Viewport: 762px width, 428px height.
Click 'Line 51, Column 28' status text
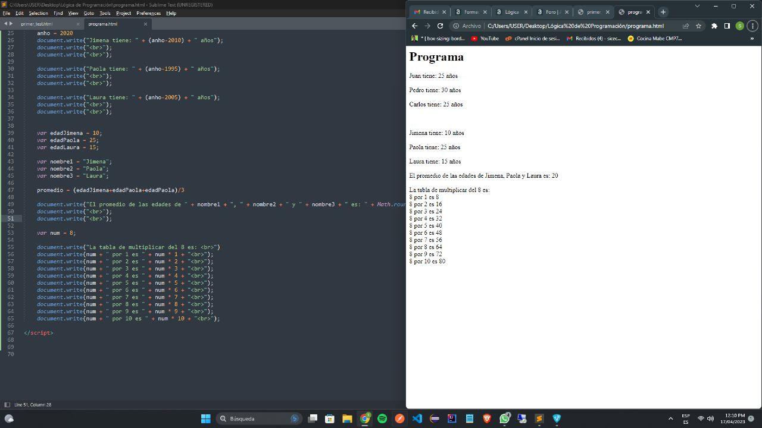tap(33, 405)
